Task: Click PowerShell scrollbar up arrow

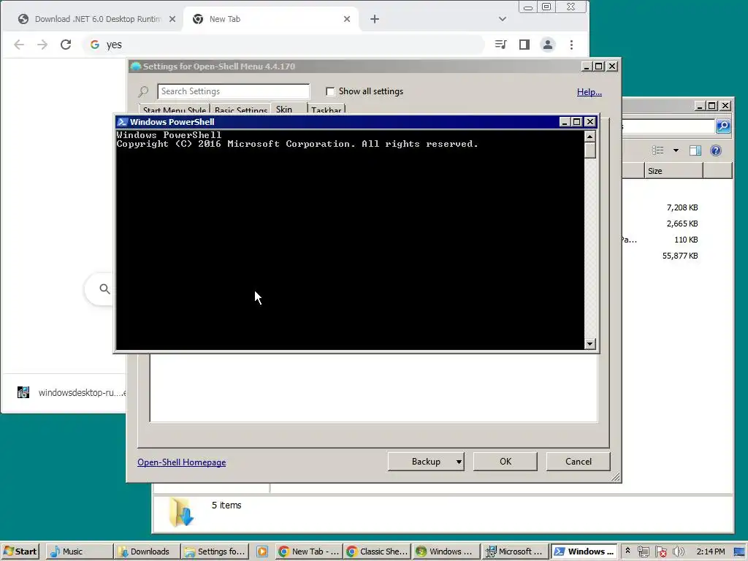Action: click(590, 137)
